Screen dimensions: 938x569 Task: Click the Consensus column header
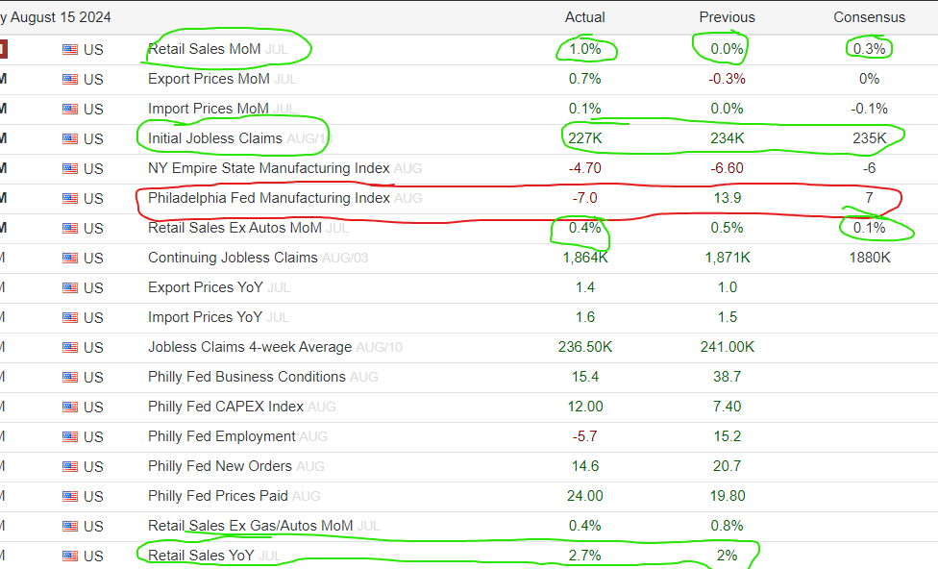tap(869, 17)
